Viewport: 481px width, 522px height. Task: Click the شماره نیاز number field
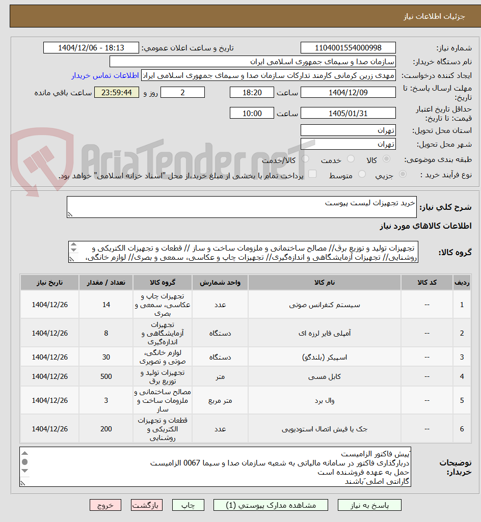pyautogui.click(x=348, y=47)
